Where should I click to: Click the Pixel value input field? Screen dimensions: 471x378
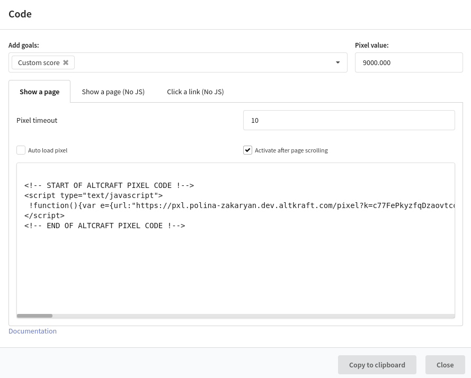[x=409, y=62]
